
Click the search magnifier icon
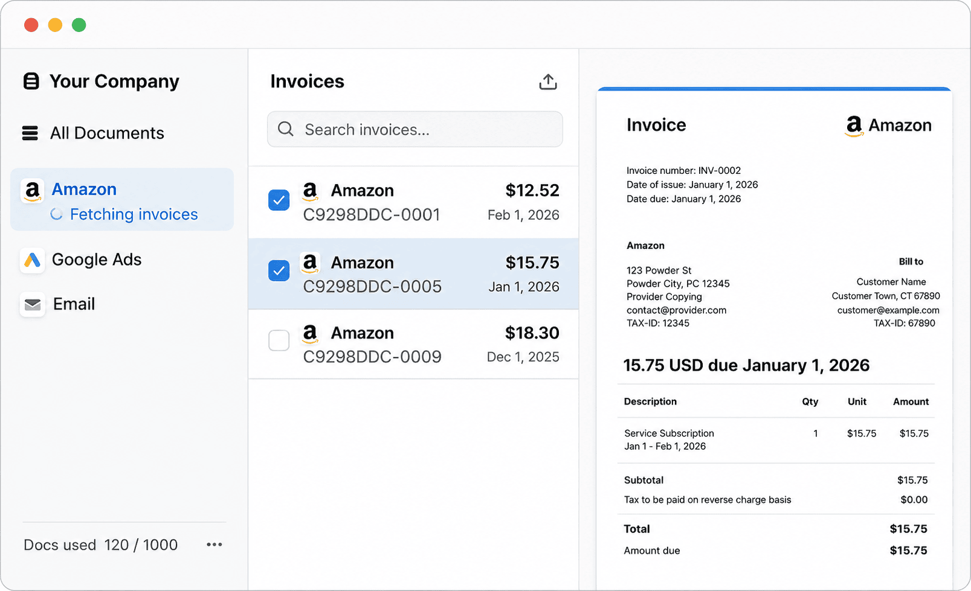pos(286,129)
